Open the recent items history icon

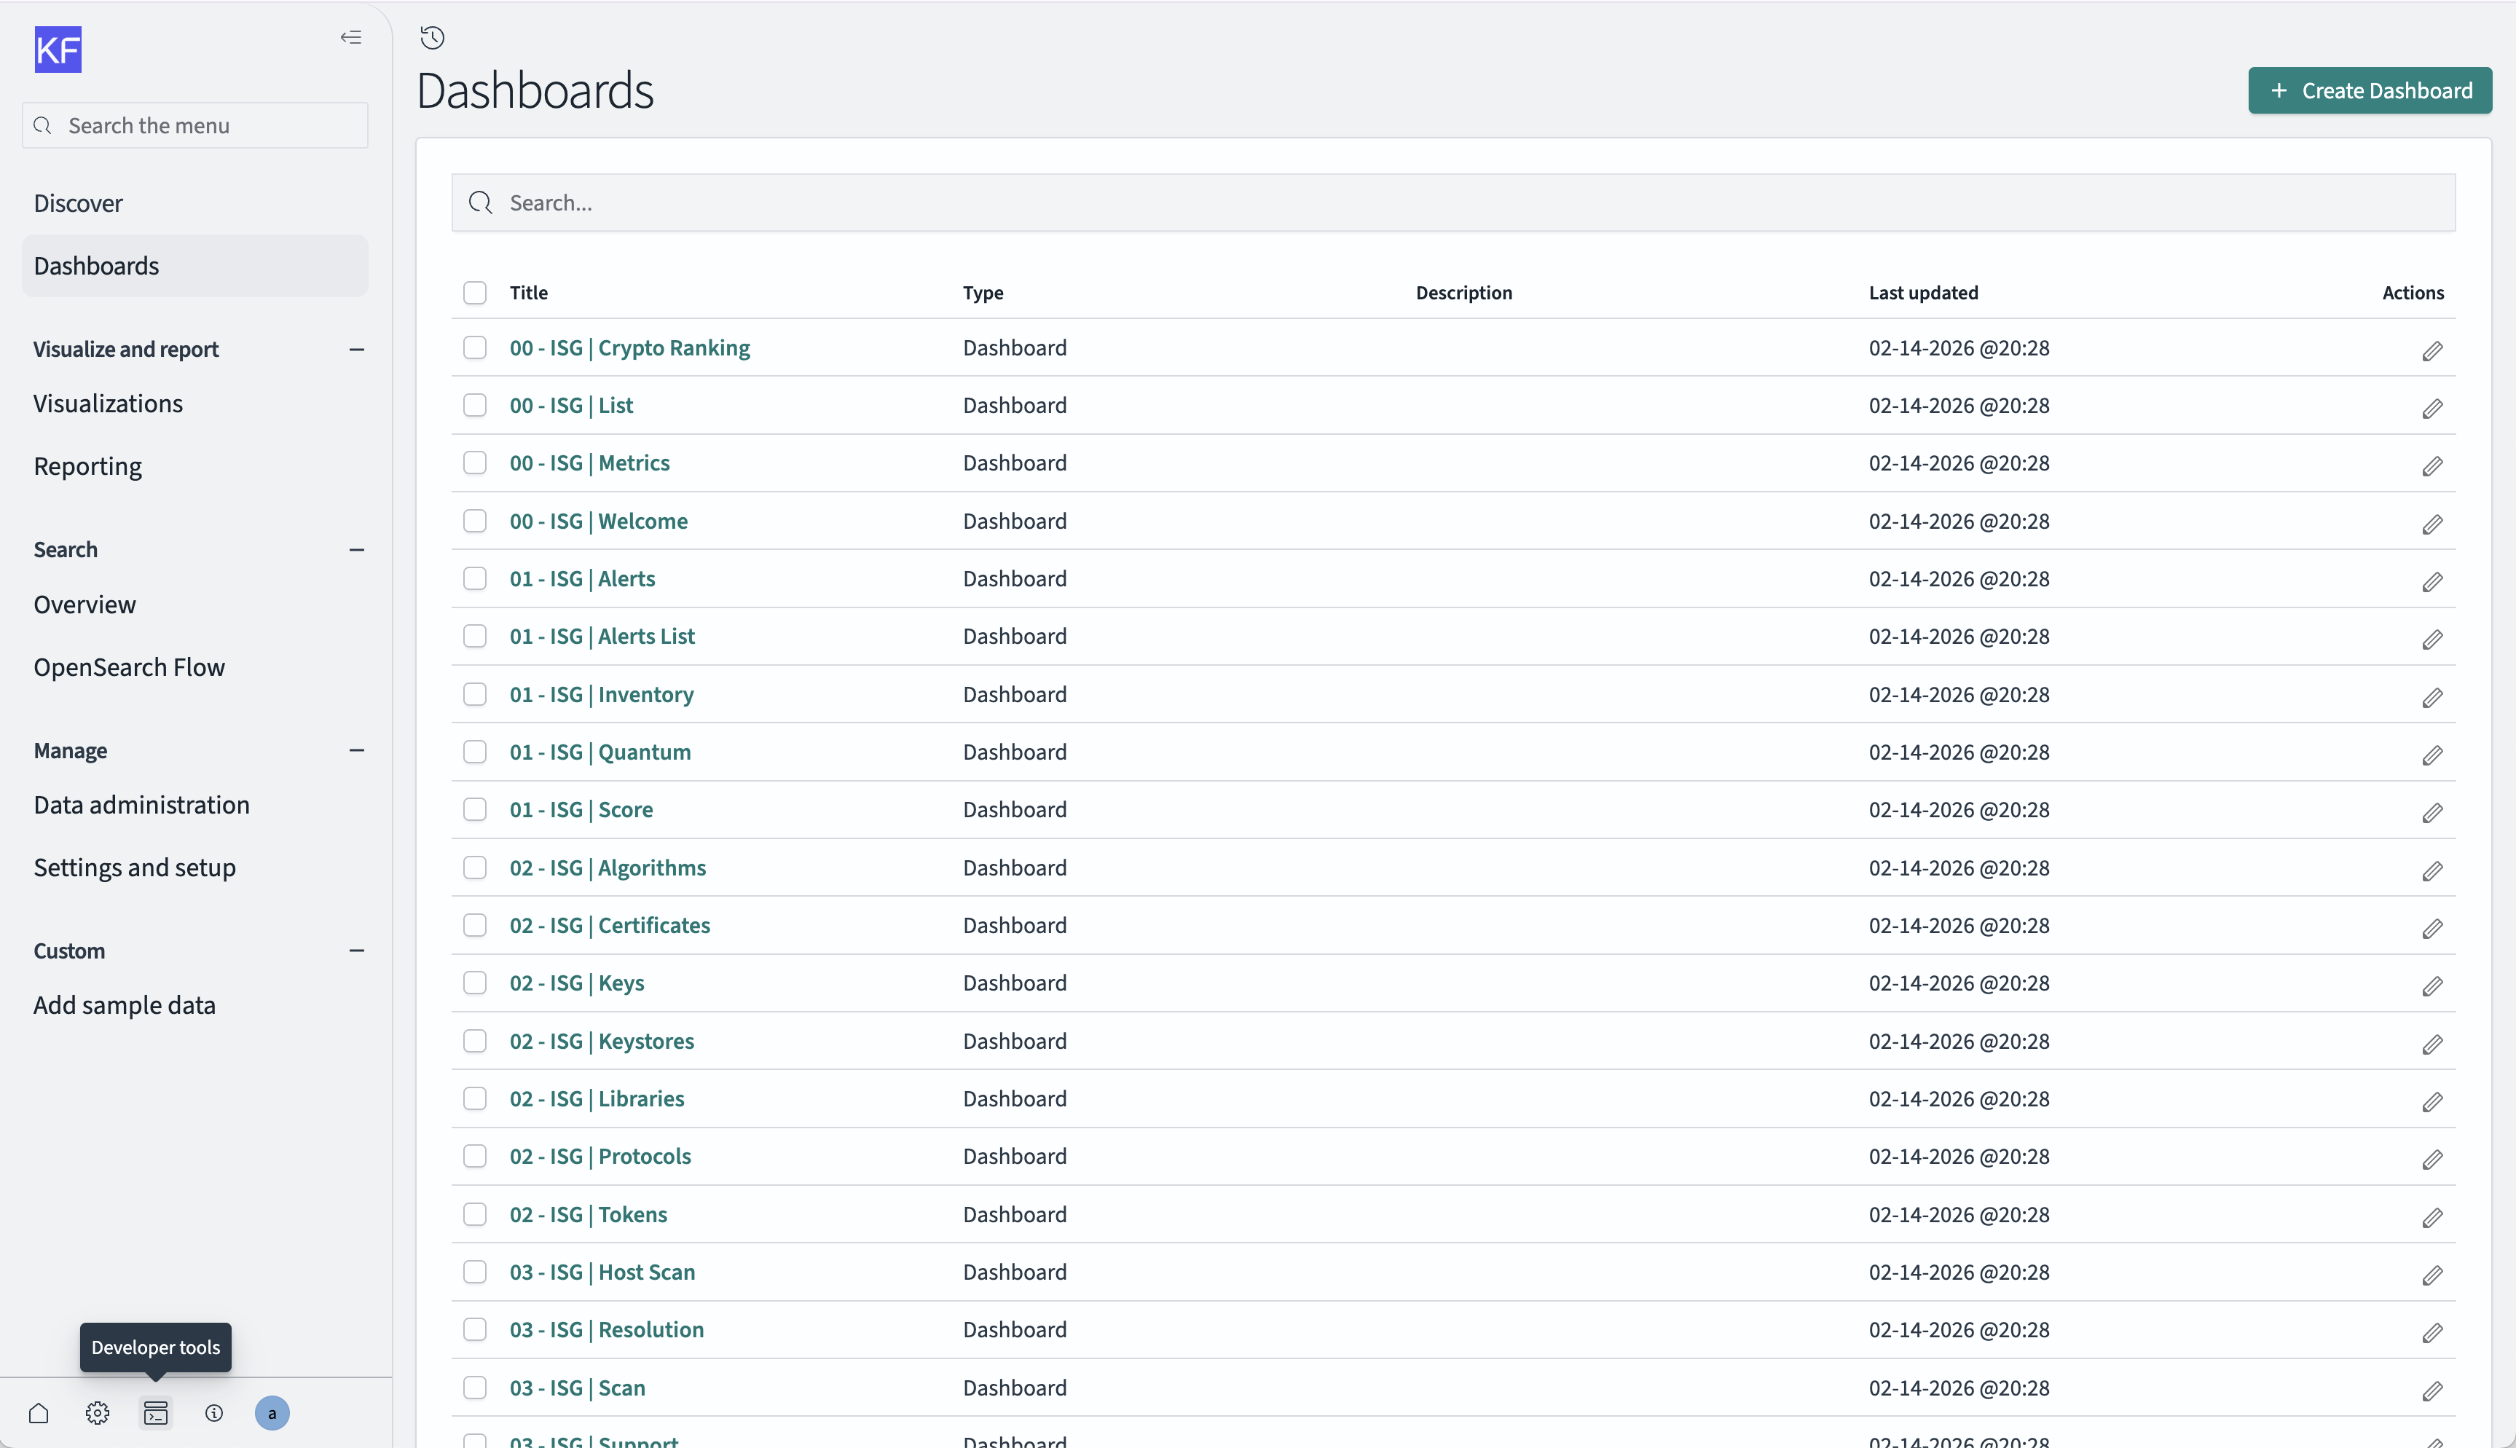pyautogui.click(x=432, y=38)
